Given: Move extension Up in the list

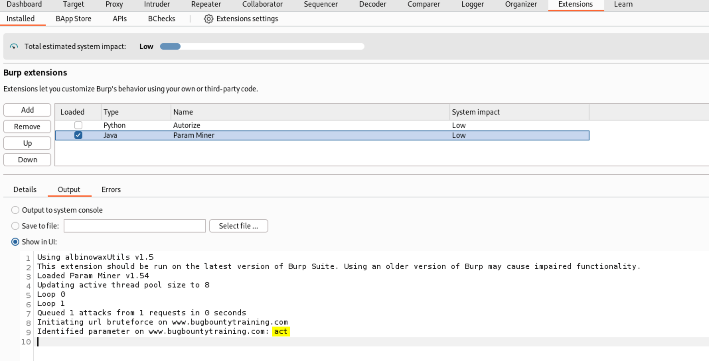Looking at the screenshot, I should click(x=27, y=143).
